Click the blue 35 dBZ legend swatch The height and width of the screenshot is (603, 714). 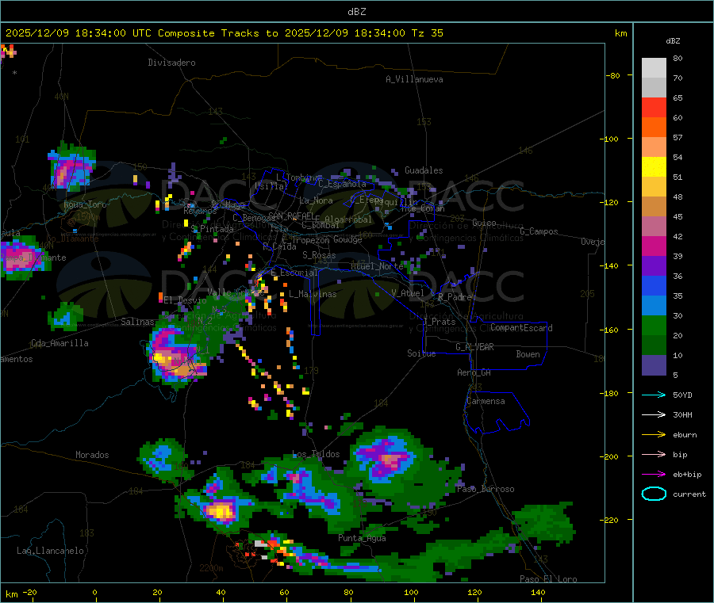coord(654,285)
